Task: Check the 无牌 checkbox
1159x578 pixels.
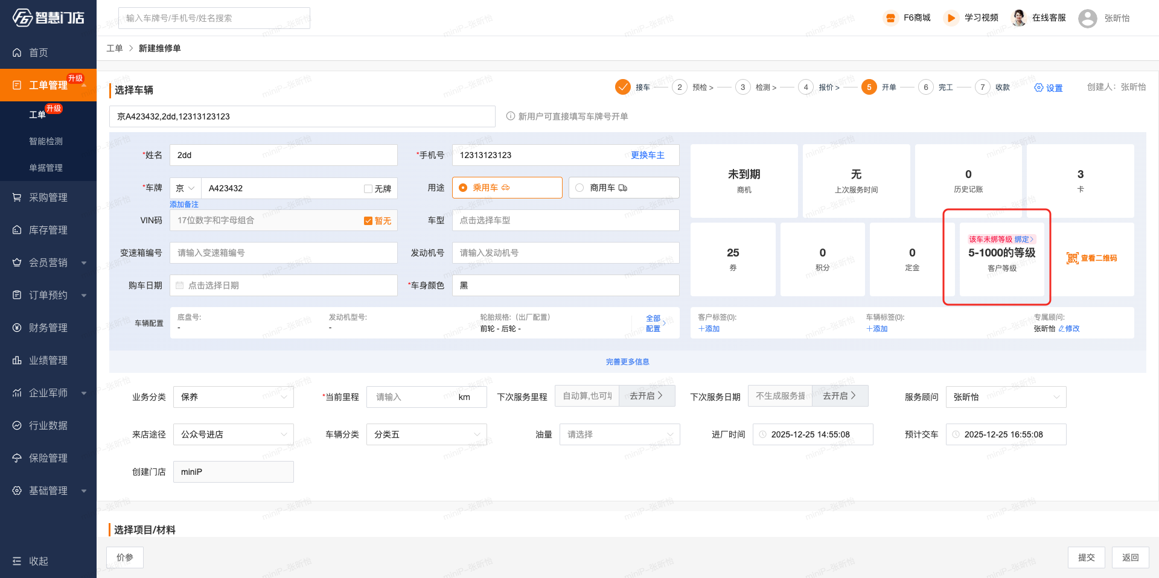Action: click(368, 189)
